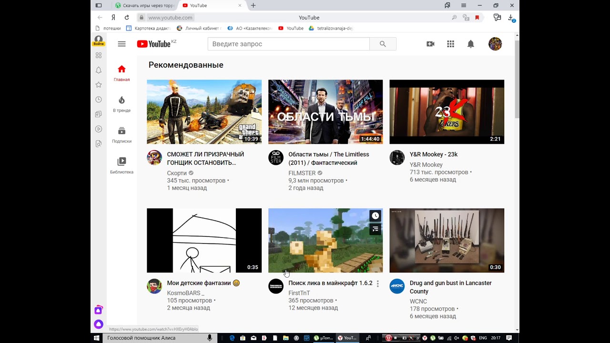Open the потешки bookmark
This screenshot has width=610, height=343.
pos(108,28)
